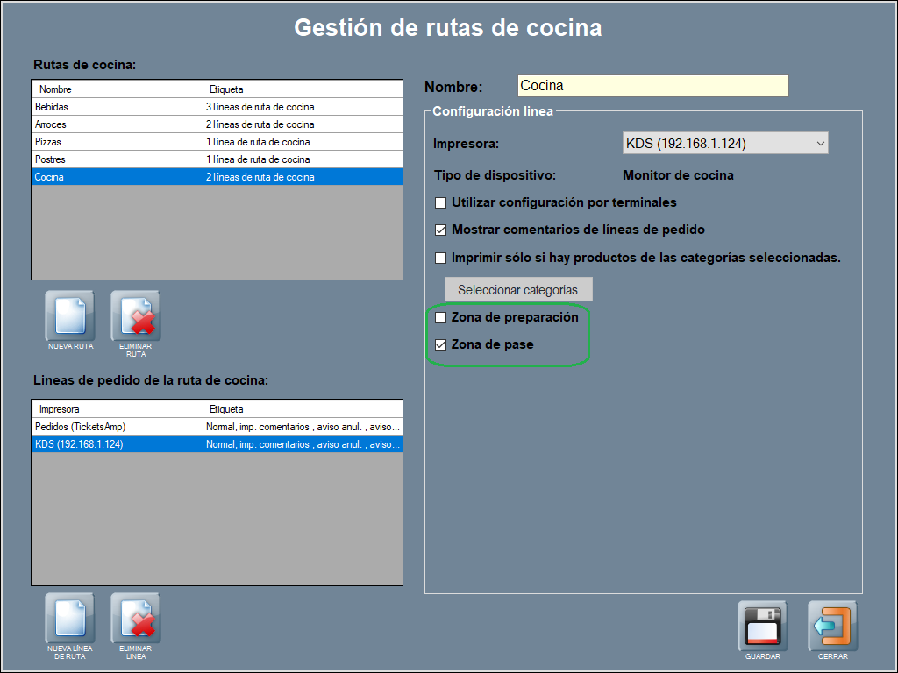This screenshot has height=673, width=898.
Task: Uncheck Mostrar comentarios de líneas de pedido
Action: point(441,230)
